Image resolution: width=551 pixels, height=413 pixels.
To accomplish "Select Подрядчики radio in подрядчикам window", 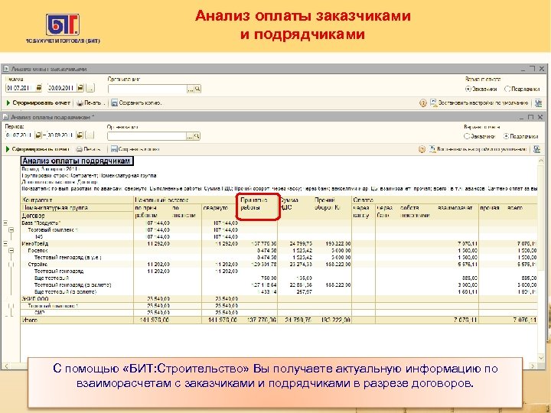I will [506, 136].
